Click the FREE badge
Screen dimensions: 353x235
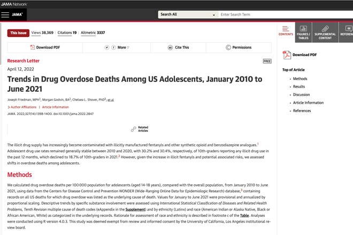(x=267, y=61)
